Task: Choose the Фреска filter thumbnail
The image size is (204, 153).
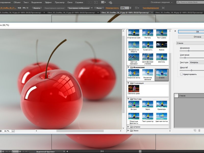Action: (x=162, y=46)
